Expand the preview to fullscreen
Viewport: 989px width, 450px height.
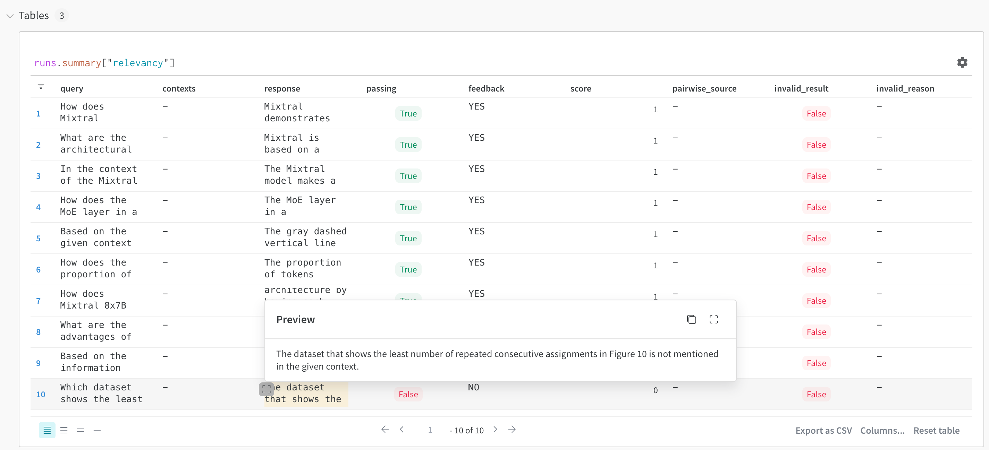click(x=713, y=319)
